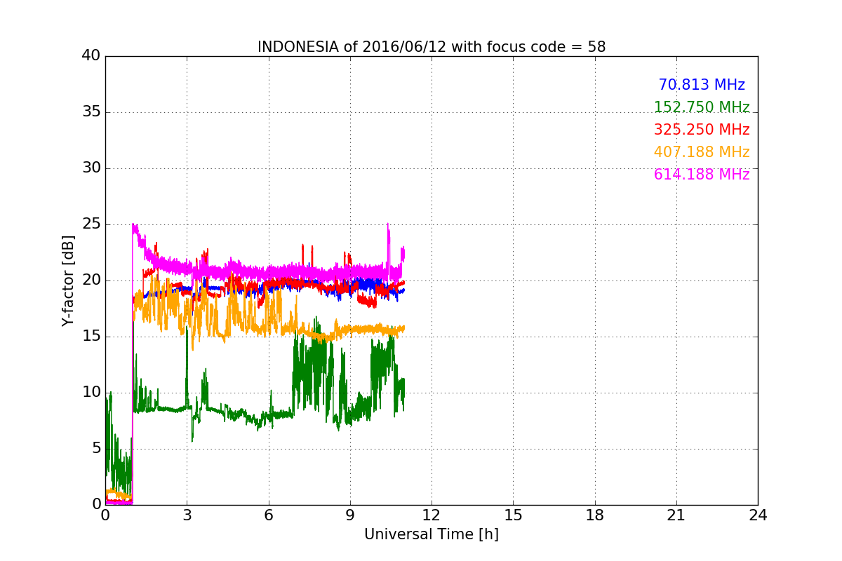This screenshot has width=842, height=561.
Task: Click the plot title mentioning INDONESIA
Action: pos(432,47)
